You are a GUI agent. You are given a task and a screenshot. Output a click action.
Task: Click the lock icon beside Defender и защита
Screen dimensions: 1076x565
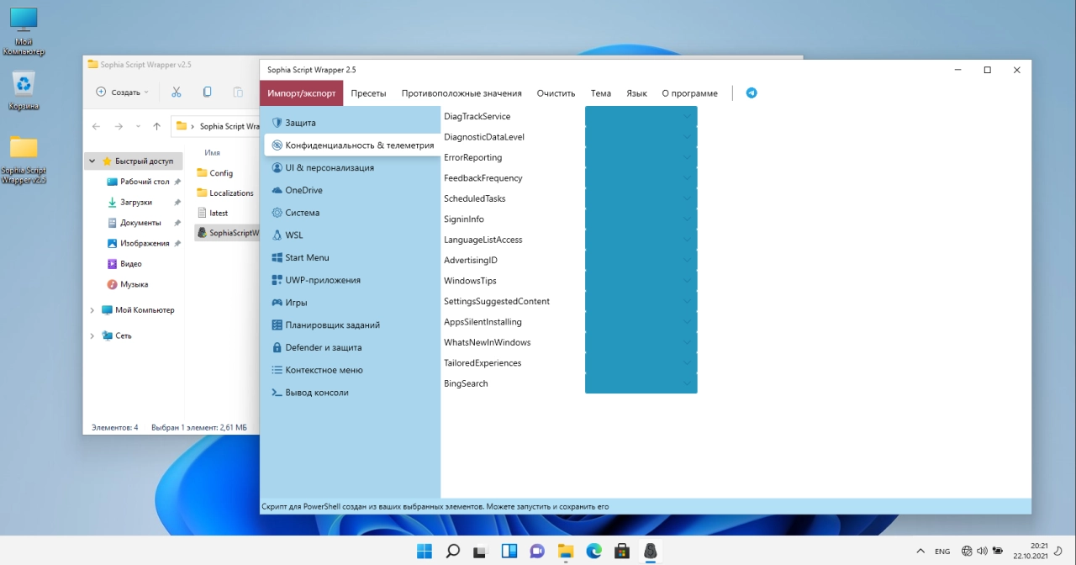277,347
